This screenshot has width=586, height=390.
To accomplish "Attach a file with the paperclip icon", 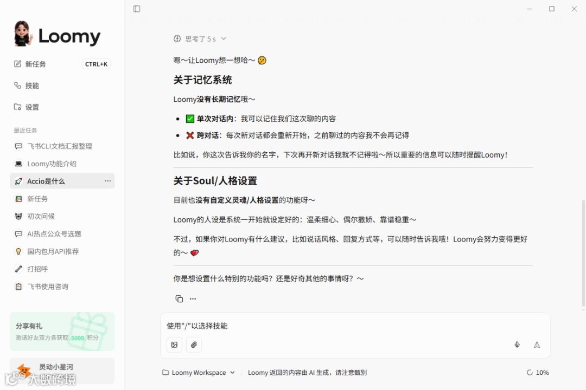I will (x=194, y=344).
